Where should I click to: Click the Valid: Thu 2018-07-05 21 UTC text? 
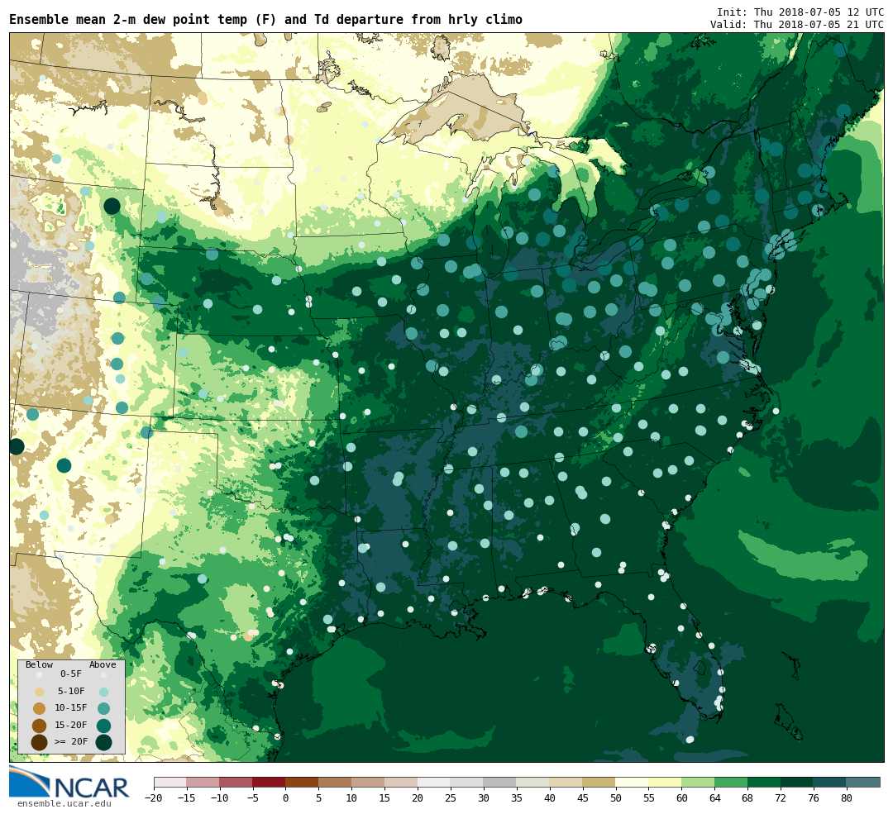tap(797, 25)
